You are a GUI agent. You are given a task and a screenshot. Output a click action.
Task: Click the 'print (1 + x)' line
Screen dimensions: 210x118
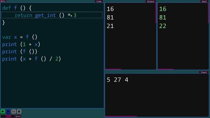21,44
